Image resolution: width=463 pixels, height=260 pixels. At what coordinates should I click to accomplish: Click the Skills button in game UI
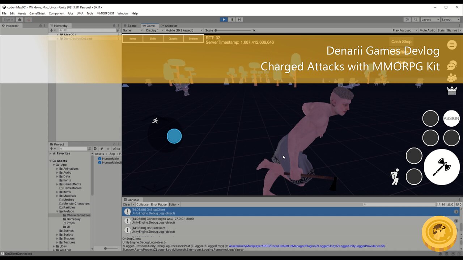[x=153, y=39]
